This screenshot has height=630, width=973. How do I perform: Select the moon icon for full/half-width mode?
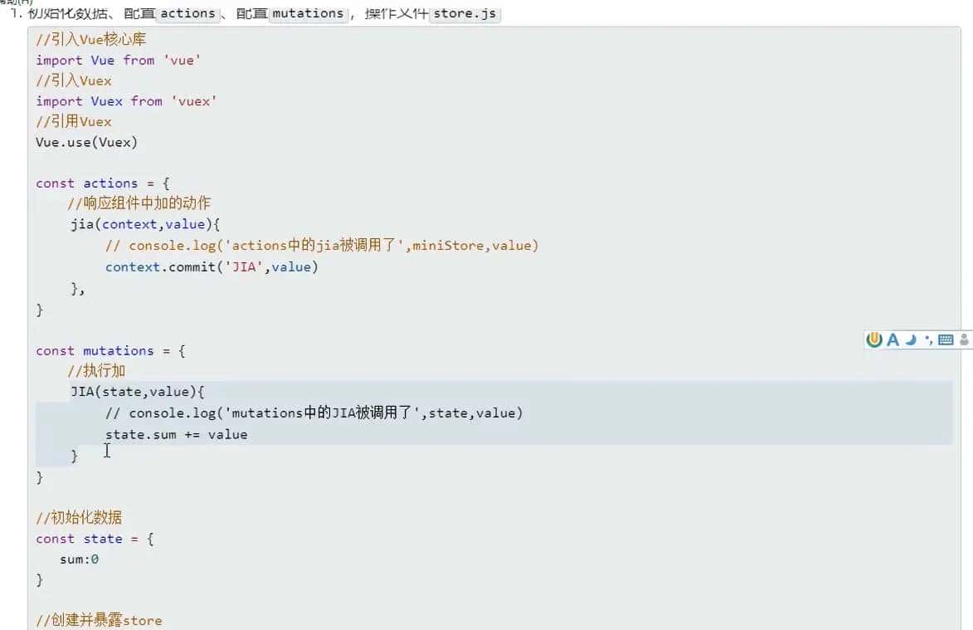pos(910,339)
